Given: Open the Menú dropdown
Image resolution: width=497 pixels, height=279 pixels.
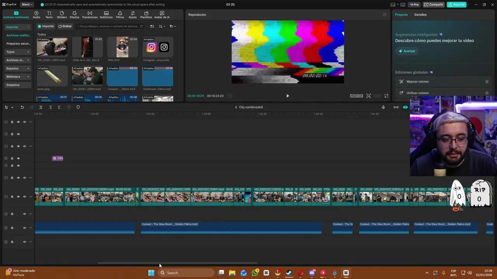Looking at the screenshot, I should click(x=27, y=5).
